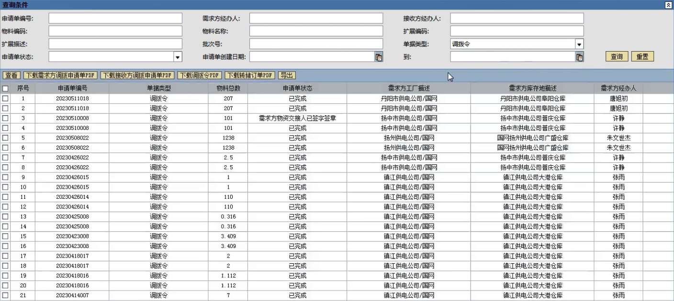Collapse the 查询条件 panel
The height and width of the screenshot is (301, 674).
tap(669, 5)
